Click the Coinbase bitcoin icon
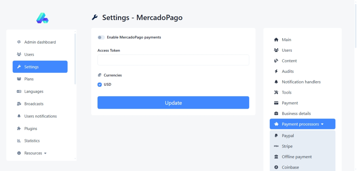This screenshot has width=357, height=171. pos(276,167)
